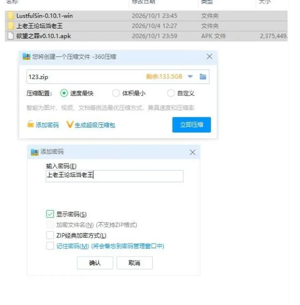Viewport: 300px width, 305px height.
Task: Click the 上老王论坛当老王 folder icon
Action: 11,26
